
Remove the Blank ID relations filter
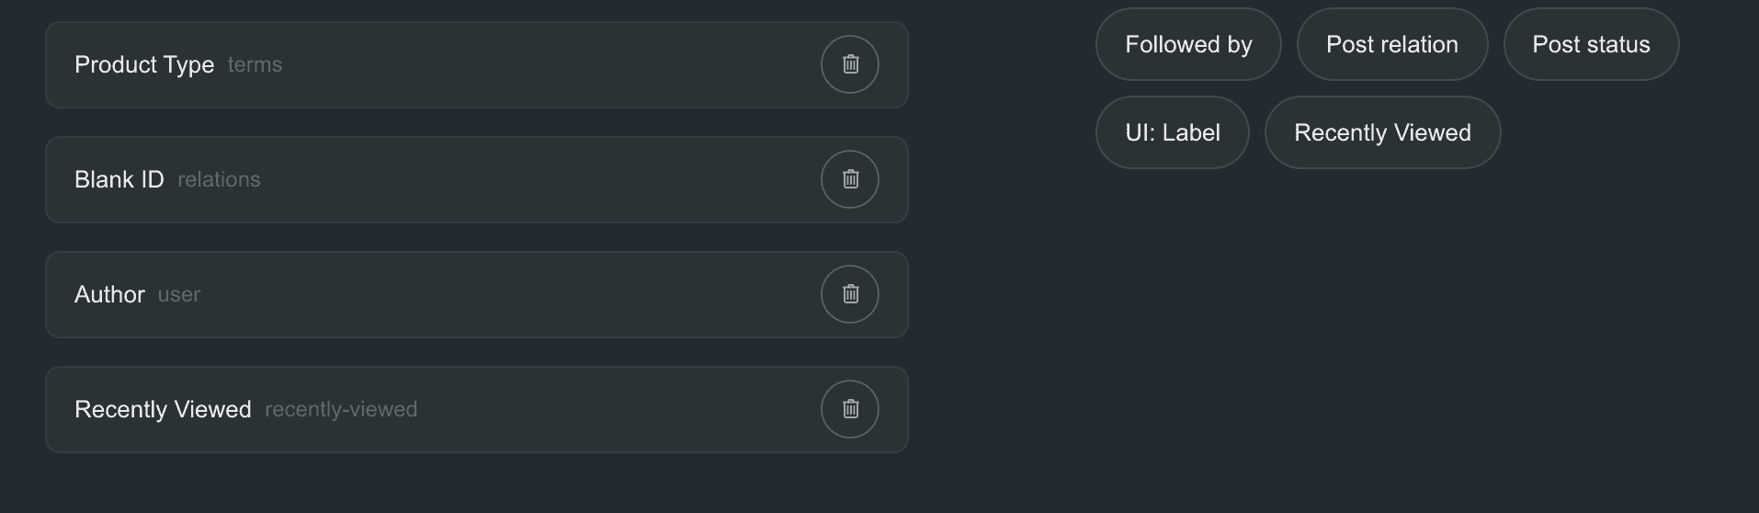coord(850,179)
